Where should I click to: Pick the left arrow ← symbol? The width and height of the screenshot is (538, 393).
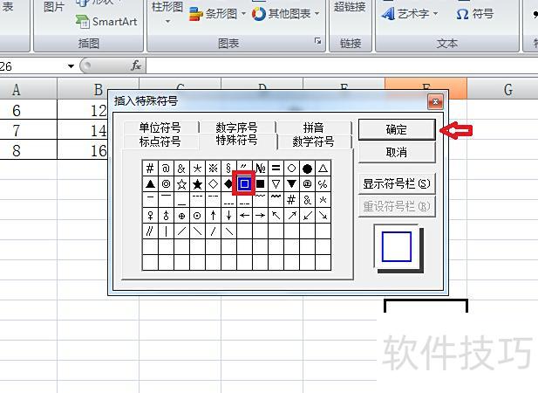pos(244,216)
